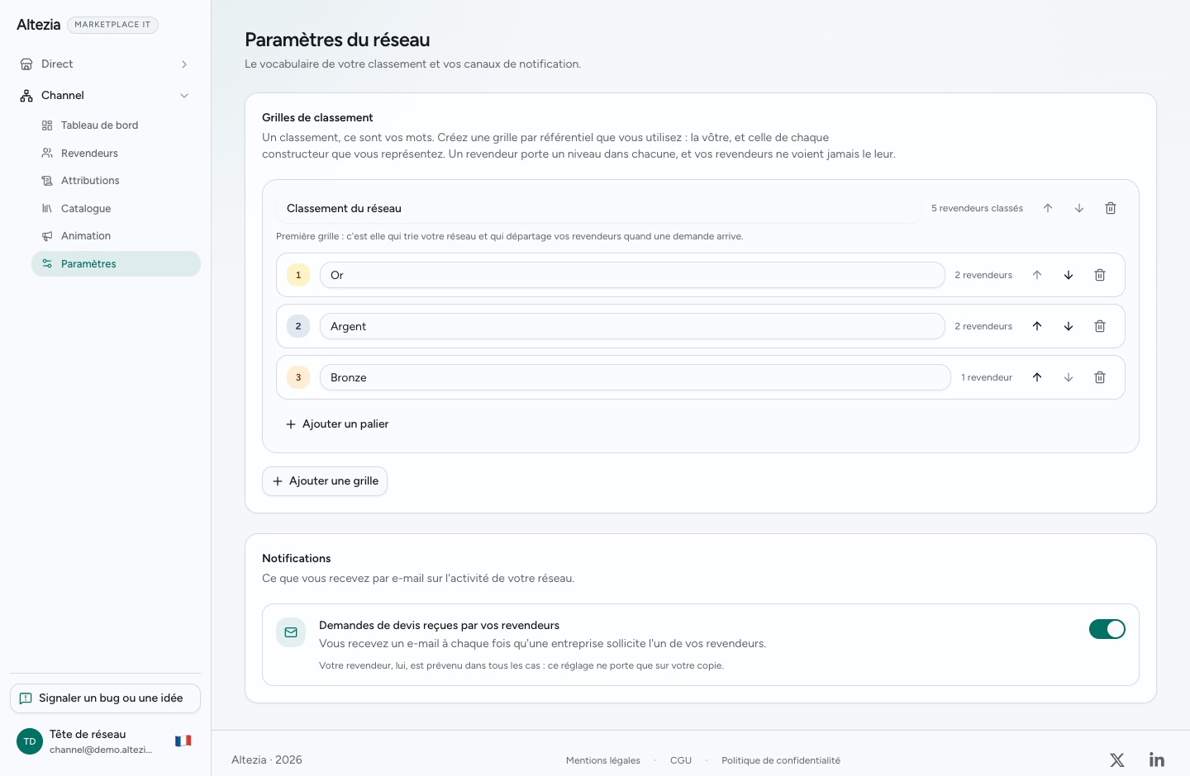Image resolution: width=1190 pixels, height=776 pixels.
Task: Disable quote request email notifications toggle
Action: [x=1107, y=629]
